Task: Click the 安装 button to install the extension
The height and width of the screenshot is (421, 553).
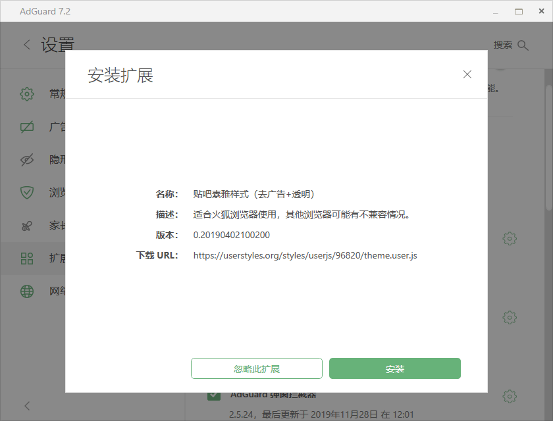Action: pos(394,368)
